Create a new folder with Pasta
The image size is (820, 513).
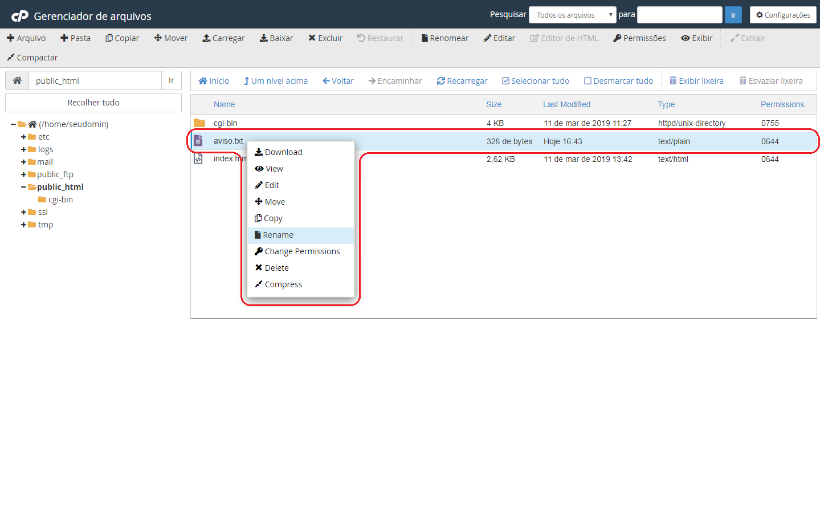click(x=76, y=38)
